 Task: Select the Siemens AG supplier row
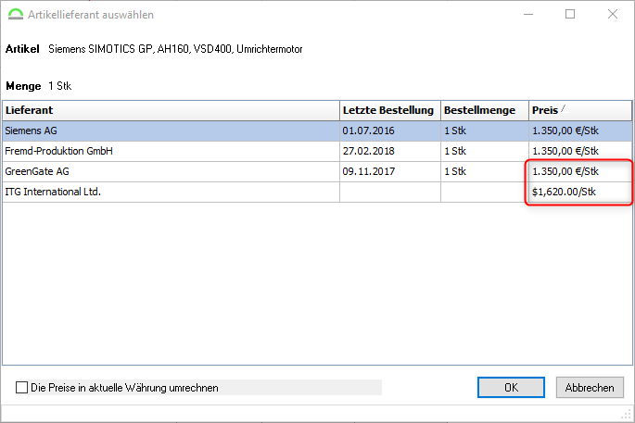pos(317,131)
